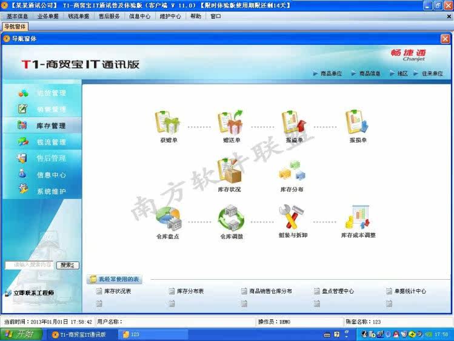454x341 pixels.
Task: Open the 基本信息 menu
Action: tap(17, 16)
